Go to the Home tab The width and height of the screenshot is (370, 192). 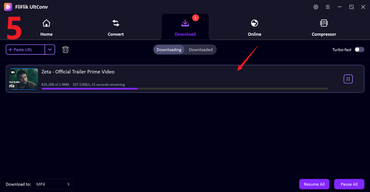pos(46,28)
